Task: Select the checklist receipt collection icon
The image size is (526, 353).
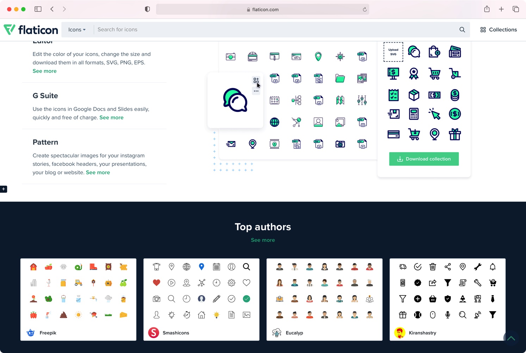Action: [x=393, y=95]
